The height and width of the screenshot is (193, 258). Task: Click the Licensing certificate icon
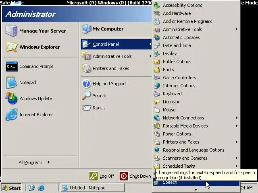[x=157, y=102]
